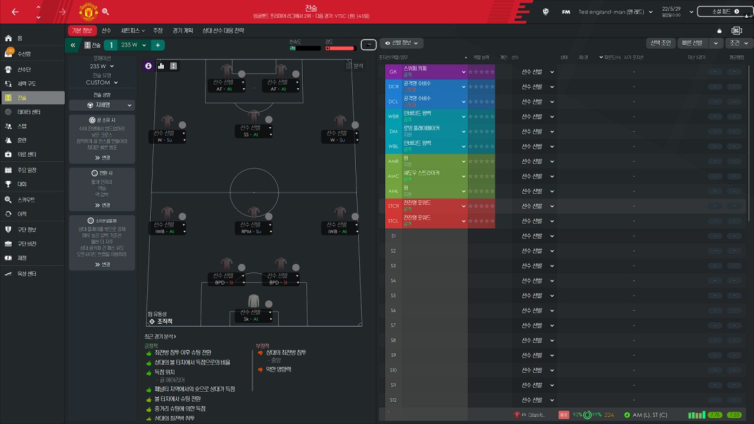Image resolution: width=754 pixels, height=424 pixels.
Task: Go forward with the right arrow icon
Action: 62,12
